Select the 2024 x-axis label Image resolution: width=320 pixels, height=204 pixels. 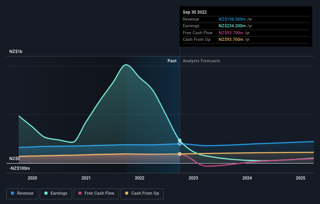247,178
